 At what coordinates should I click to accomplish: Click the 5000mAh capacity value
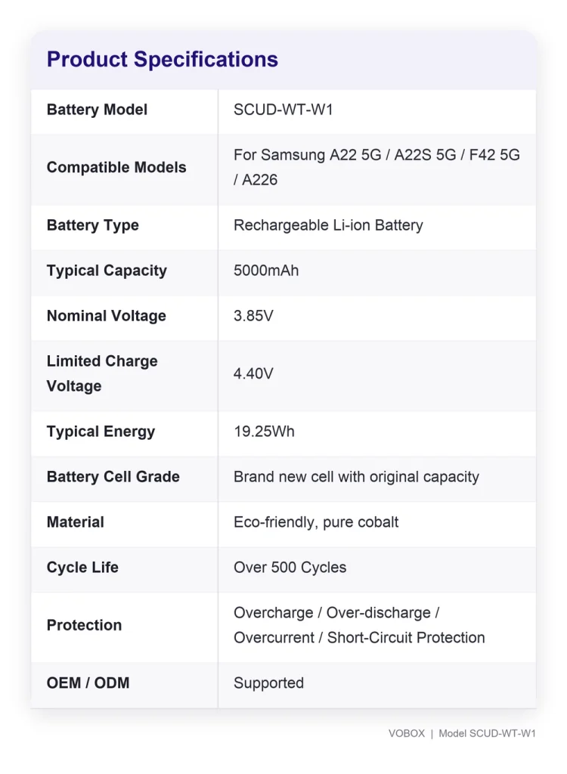pyautogui.click(x=266, y=271)
